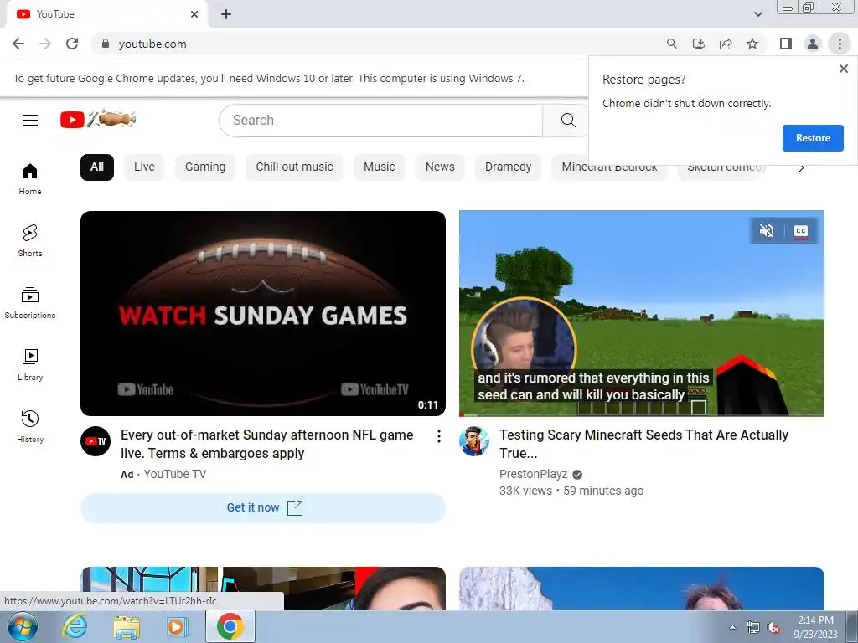Click the share page icon
The image size is (858, 643).
pyautogui.click(x=726, y=44)
